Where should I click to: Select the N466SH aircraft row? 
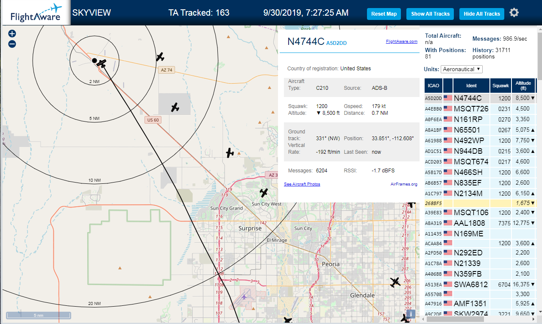coord(480,172)
